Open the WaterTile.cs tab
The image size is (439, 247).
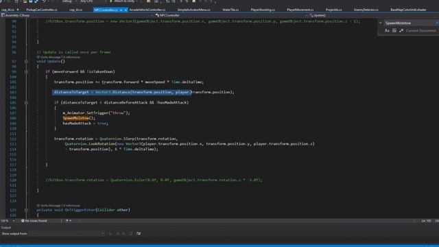coord(230,10)
